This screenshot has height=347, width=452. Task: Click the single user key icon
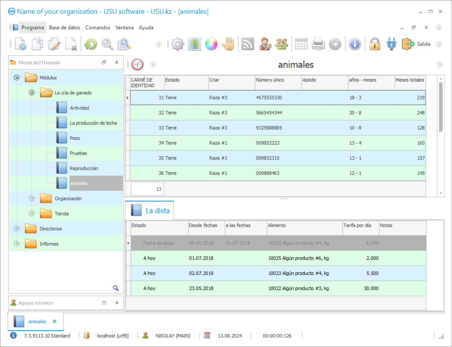point(265,44)
